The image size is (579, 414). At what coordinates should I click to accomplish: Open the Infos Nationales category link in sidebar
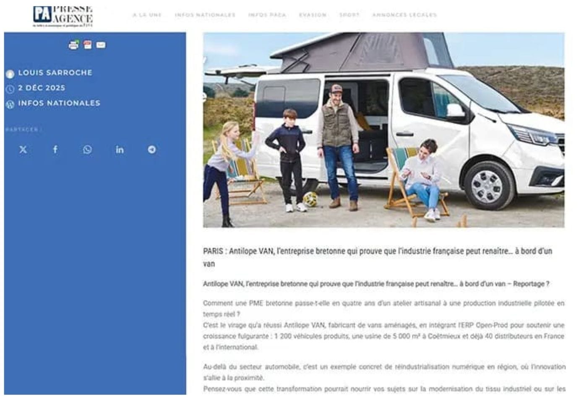point(59,103)
